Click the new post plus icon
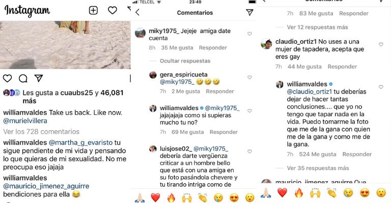The height and width of the screenshot is (203, 391). (93, 10)
